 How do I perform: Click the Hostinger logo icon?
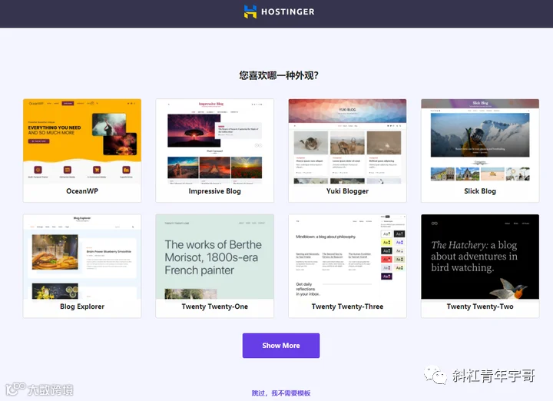[250, 12]
